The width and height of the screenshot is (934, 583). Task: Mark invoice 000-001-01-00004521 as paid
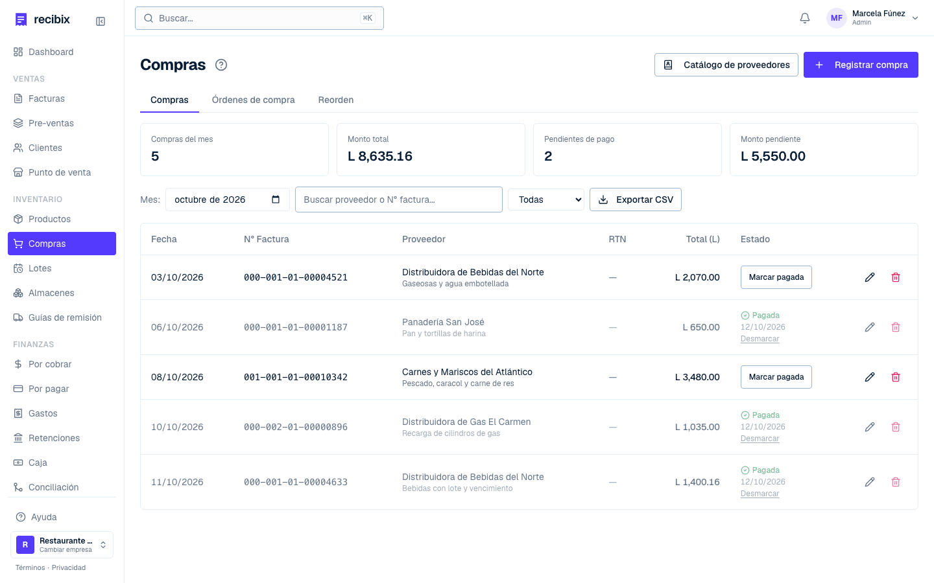coord(776,277)
